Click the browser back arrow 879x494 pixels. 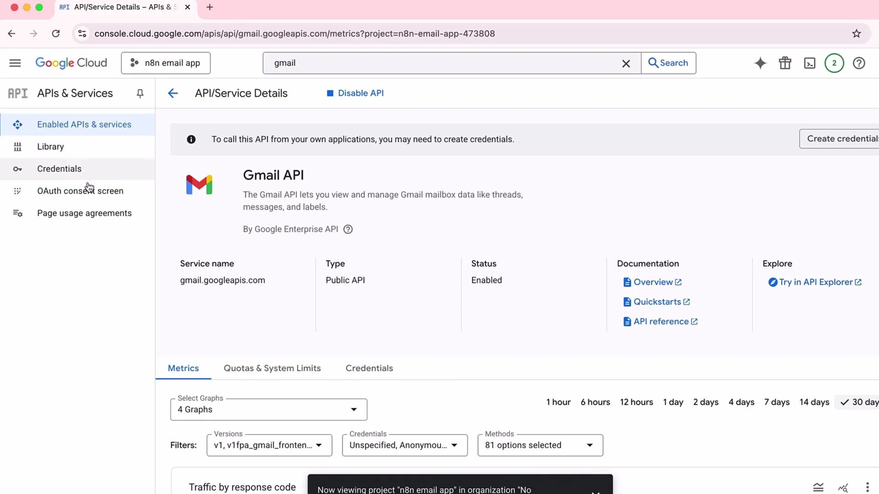pos(11,33)
